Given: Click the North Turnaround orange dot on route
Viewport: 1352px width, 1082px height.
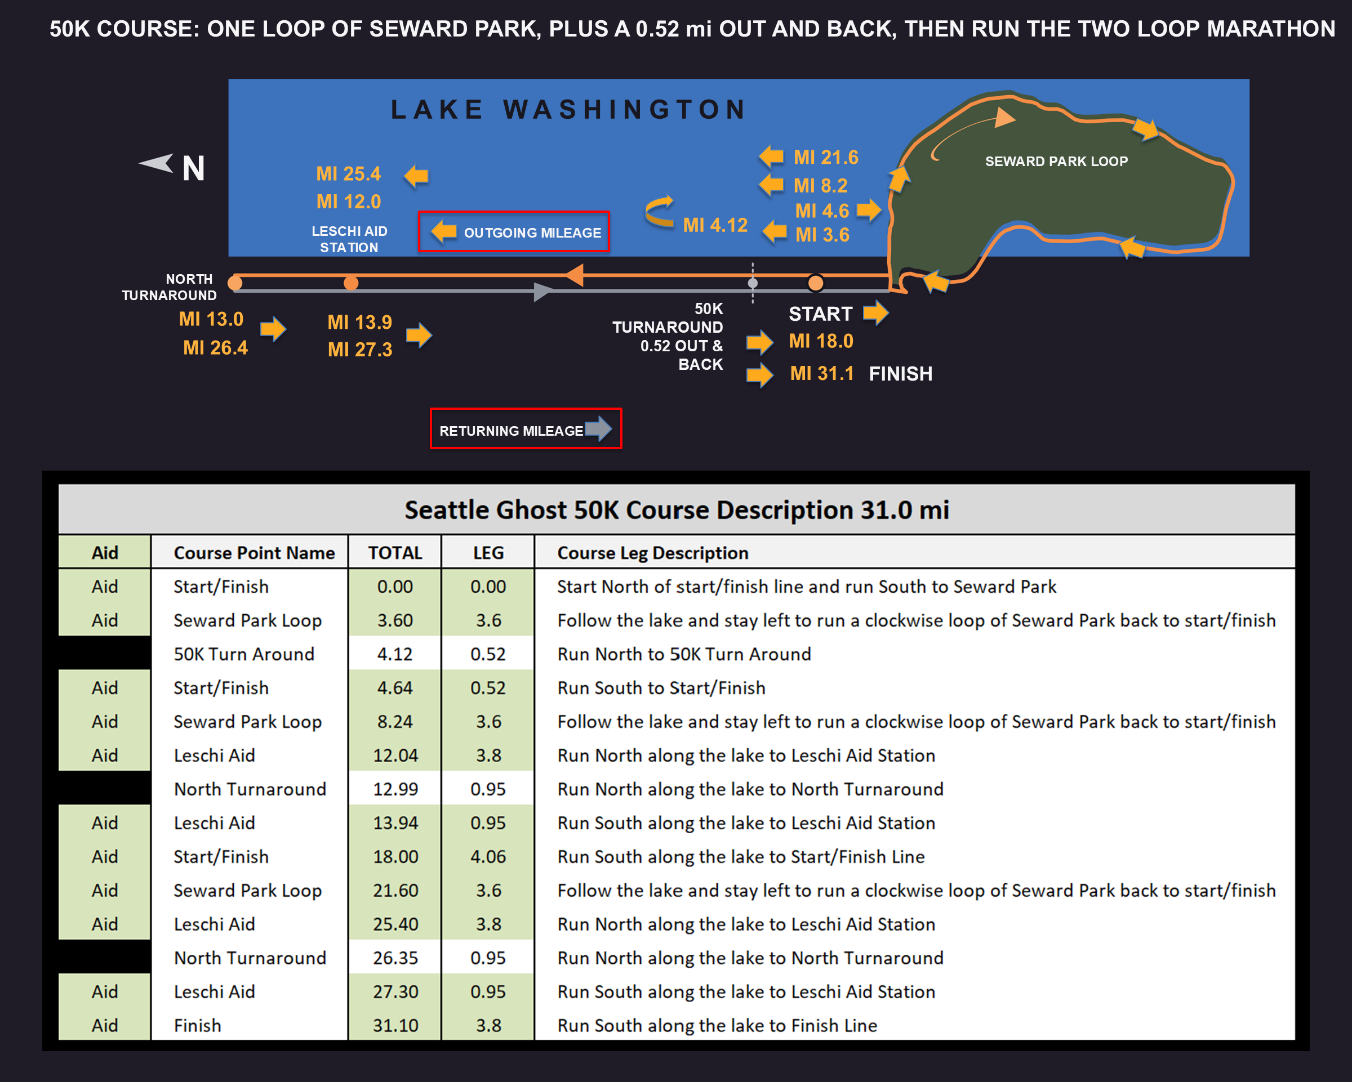Looking at the screenshot, I should 235,283.
